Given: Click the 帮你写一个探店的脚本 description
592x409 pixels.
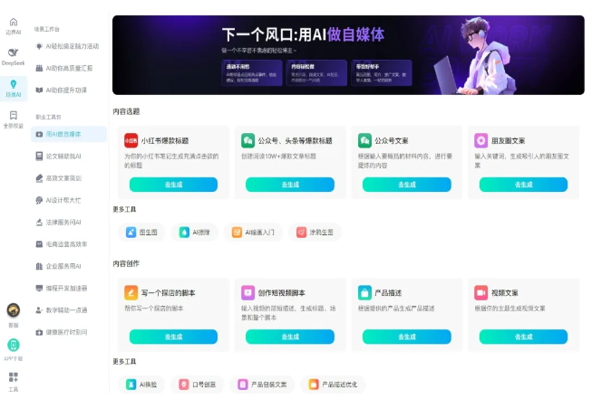Looking at the screenshot, I should coord(154,309).
